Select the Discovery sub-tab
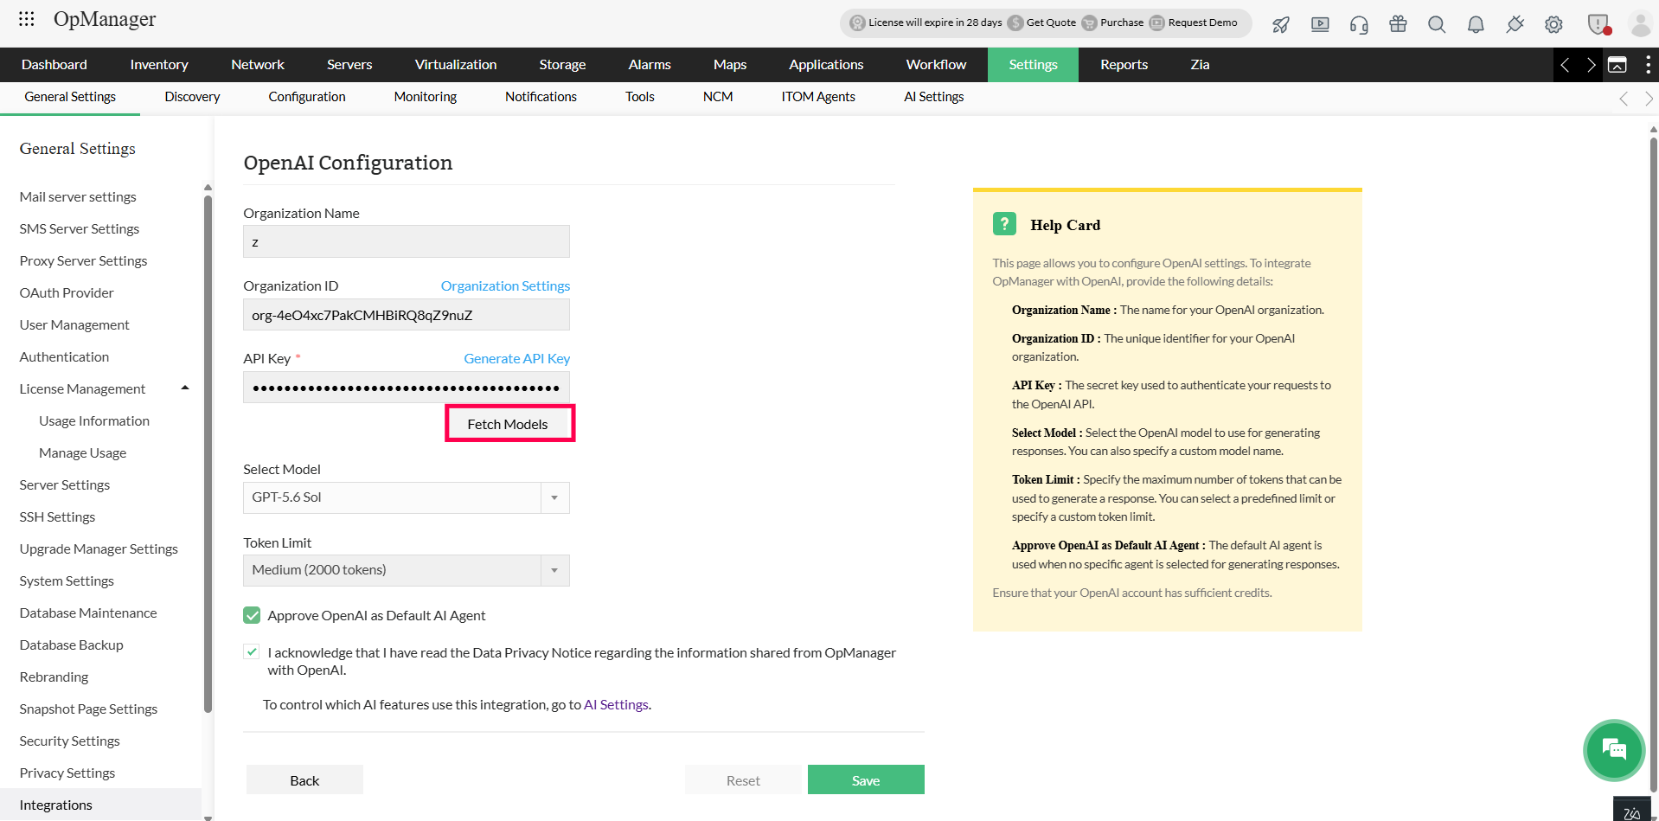1659x821 pixels. tap(192, 97)
